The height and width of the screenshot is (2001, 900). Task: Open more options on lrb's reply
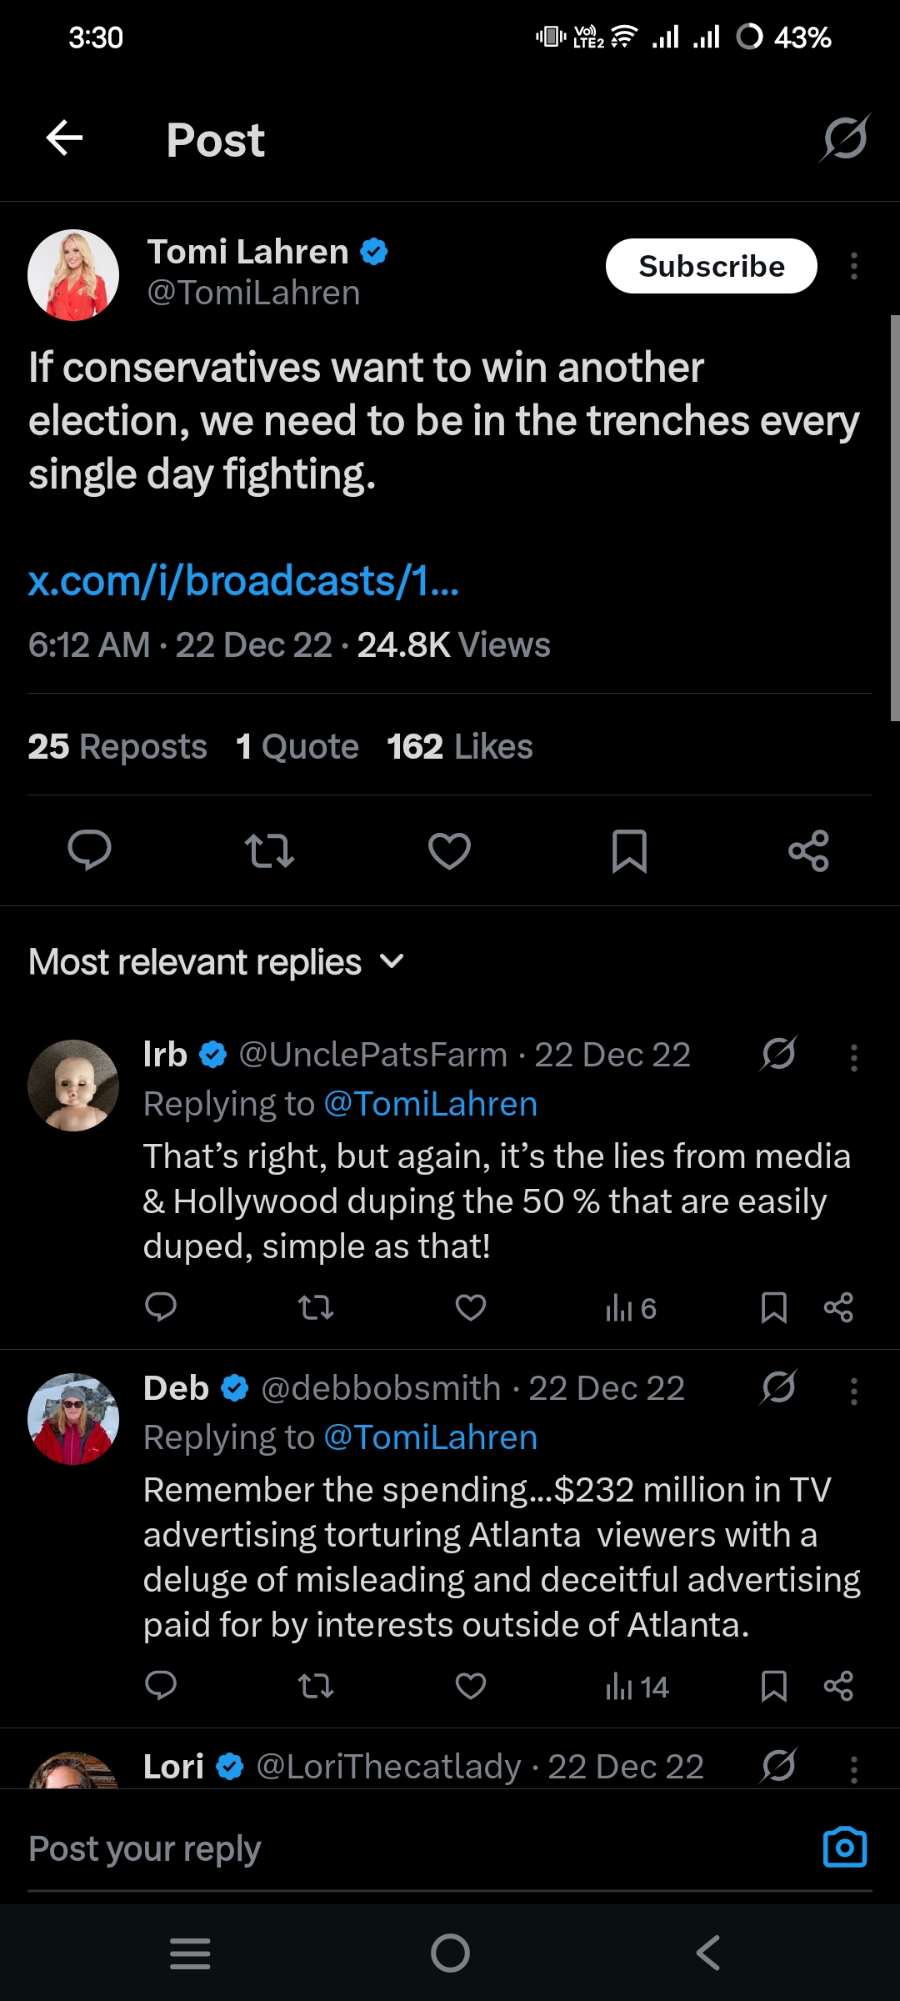pyautogui.click(x=853, y=1057)
